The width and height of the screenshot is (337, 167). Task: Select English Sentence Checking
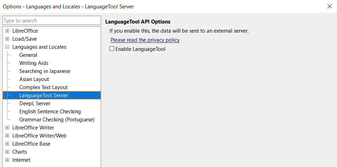pyautogui.click(x=50, y=112)
